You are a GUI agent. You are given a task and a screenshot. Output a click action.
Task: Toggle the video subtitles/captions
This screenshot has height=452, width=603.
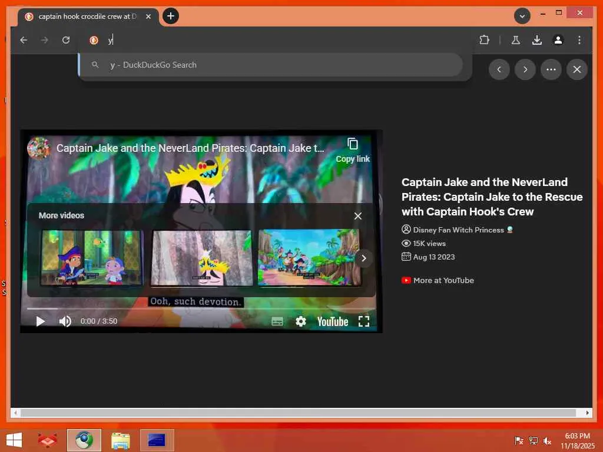pos(277,321)
